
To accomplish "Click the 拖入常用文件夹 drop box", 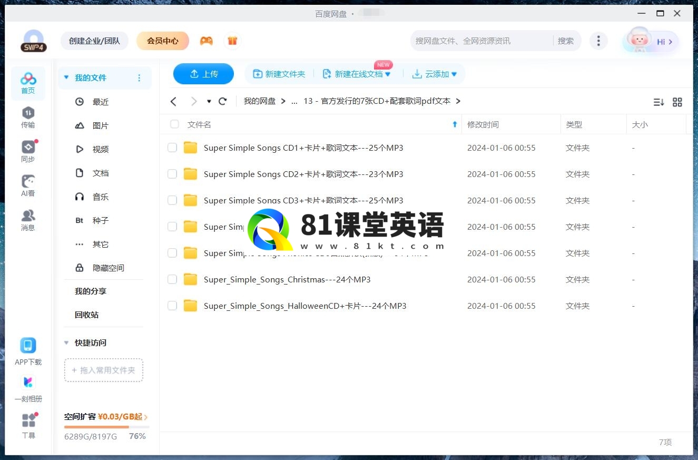I will tap(104, 370).
